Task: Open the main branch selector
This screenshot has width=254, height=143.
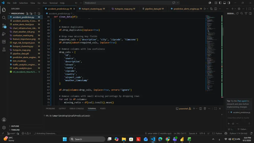Action: [11, 133]
